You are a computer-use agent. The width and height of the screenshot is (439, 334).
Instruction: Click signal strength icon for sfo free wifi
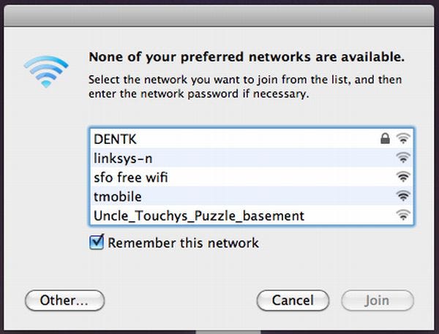point(403,177)
